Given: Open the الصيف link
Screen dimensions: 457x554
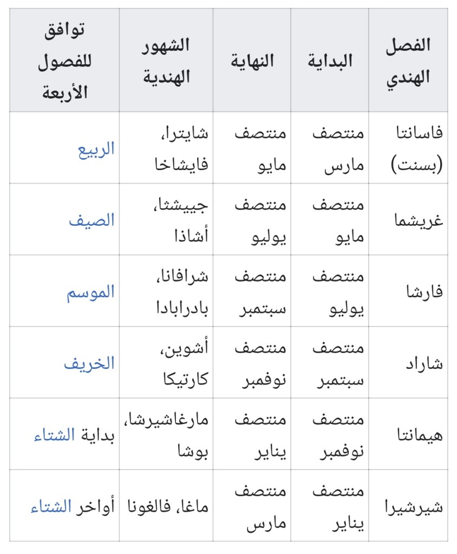Looking at the screenshot, I should coord(92,220).
